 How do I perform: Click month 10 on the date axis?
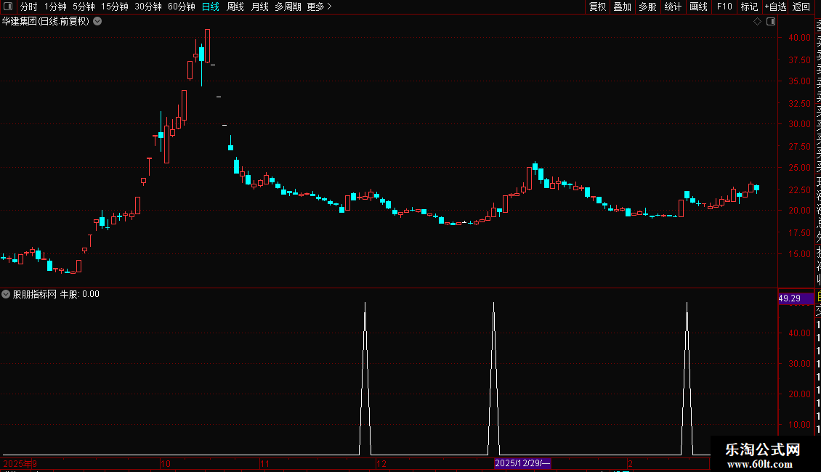(166, 463)
